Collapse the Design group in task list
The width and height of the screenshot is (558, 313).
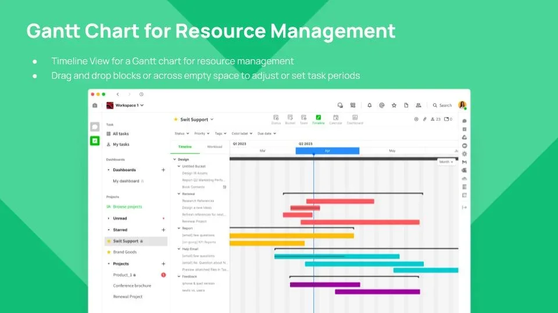pos(174,159)
